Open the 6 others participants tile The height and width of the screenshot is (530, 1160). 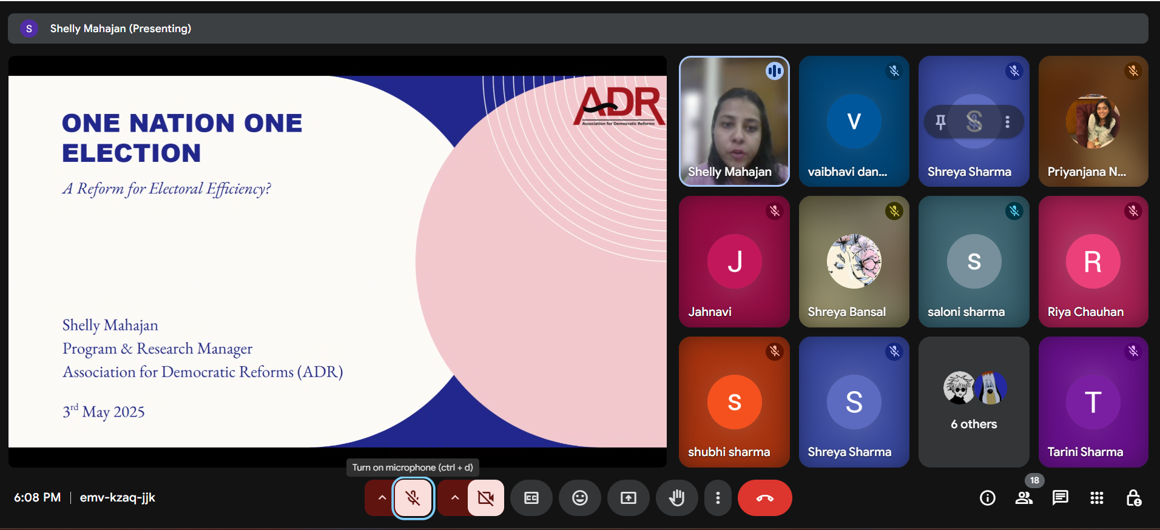974,402
